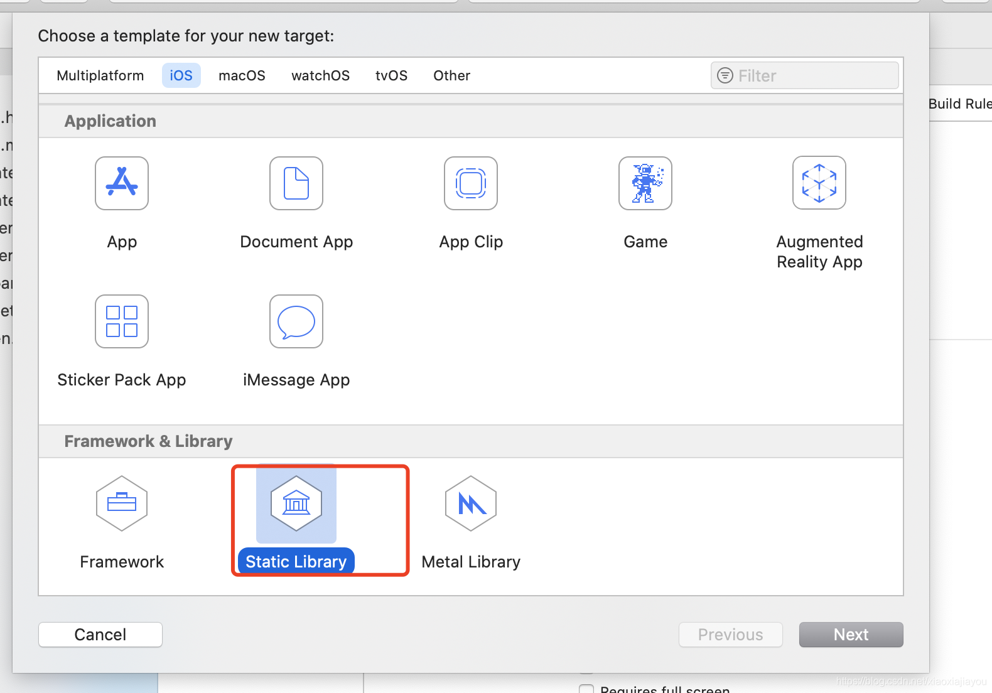Switch to the Multiplatform tab
This screenshot has width=992, height=693.
pyautogui.click(x=100, y=75)
